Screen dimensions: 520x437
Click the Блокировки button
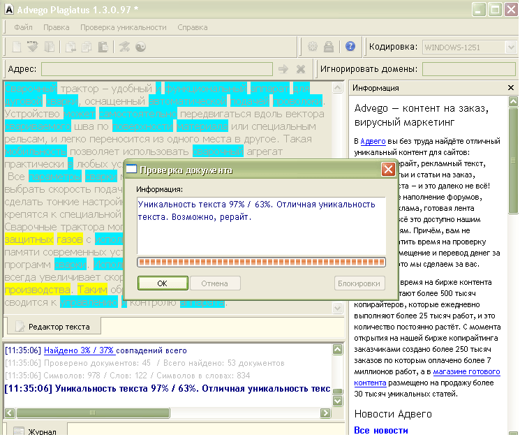coord(359,283)
